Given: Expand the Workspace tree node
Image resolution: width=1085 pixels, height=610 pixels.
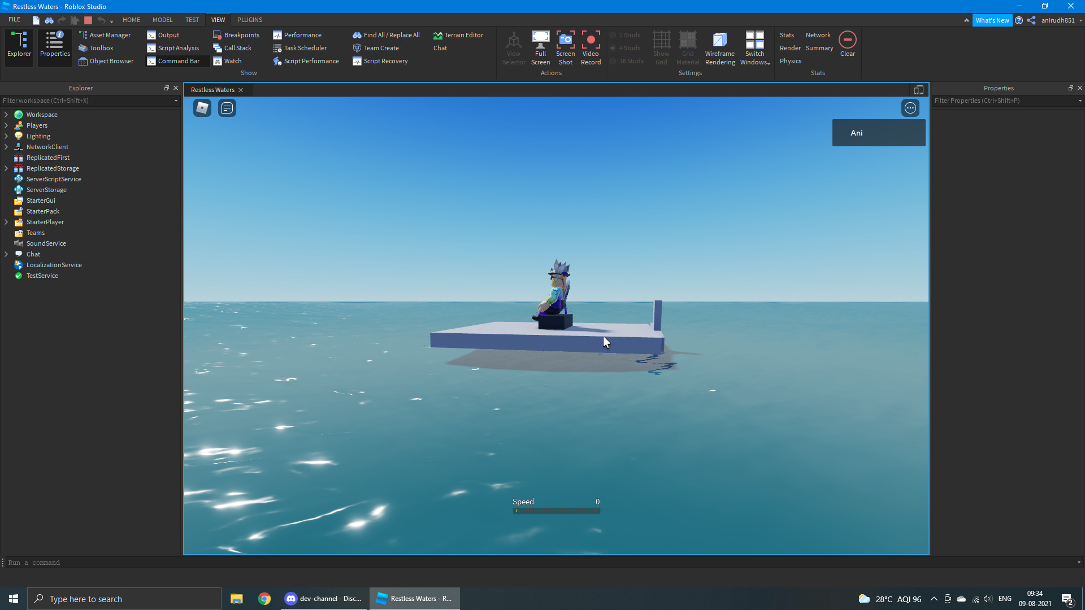Looking at the screenshot, I should (x=6, y=115).
